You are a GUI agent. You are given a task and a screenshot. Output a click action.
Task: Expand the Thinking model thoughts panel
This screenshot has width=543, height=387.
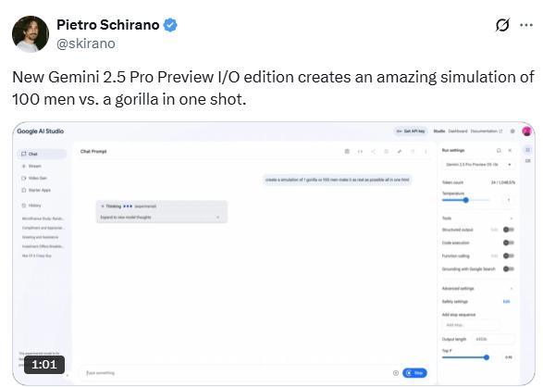click(x=161, y=218)
